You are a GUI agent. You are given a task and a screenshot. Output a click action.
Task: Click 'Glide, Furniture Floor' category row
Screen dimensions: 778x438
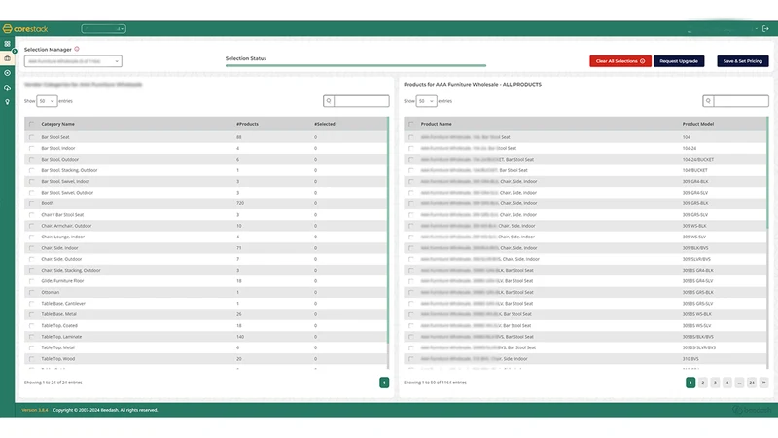tap(205, 281)
